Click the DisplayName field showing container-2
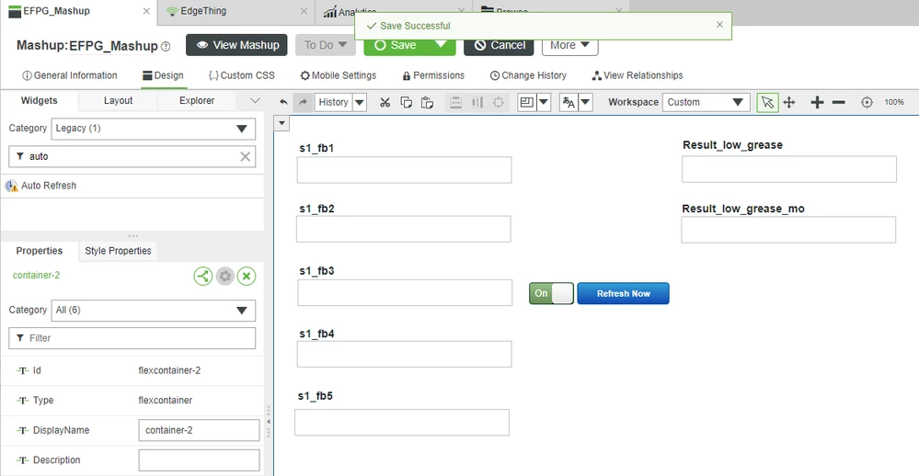 (x=200, y=430)
